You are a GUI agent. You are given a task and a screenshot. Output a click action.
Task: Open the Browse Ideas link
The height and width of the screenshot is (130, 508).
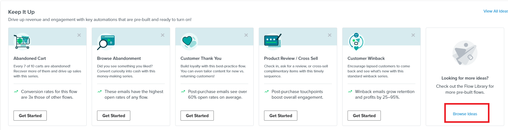[465, 114]
